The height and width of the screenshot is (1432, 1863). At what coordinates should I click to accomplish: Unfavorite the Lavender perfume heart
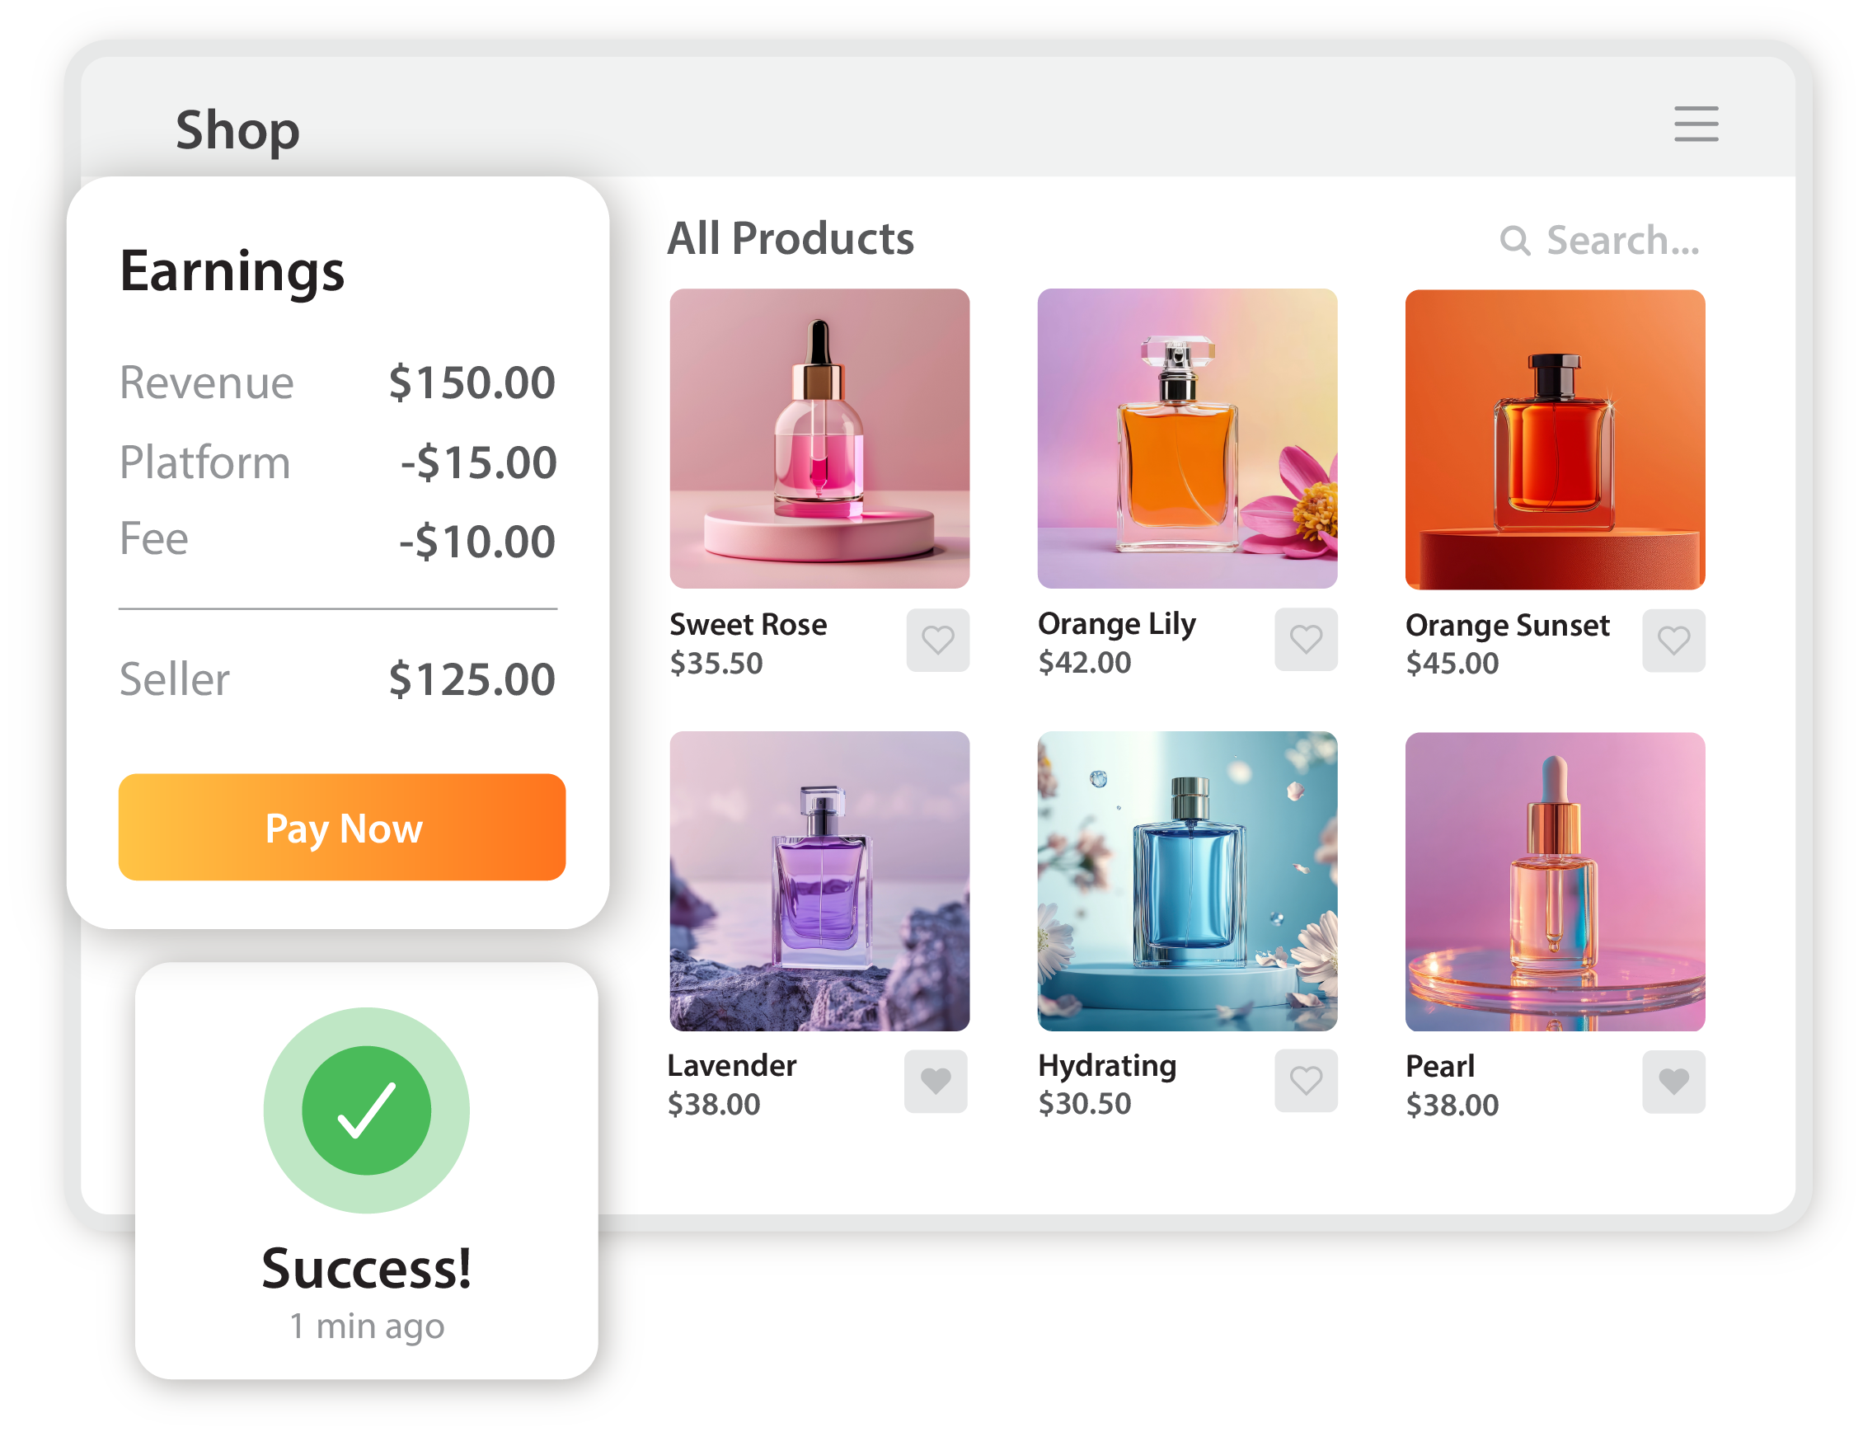click(935, 1081)
